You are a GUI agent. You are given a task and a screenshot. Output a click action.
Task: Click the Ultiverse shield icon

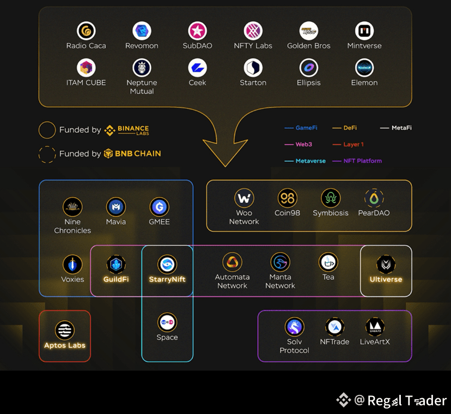coord(386,264)
